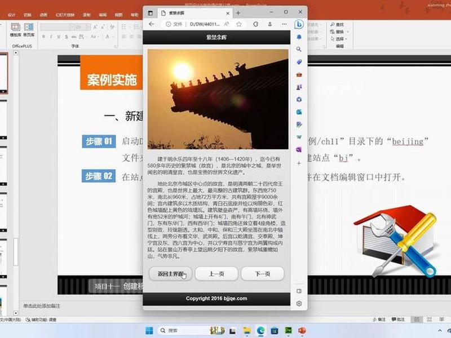
Task: Open 批注 comments in PowerPoint status bar
Action: pos(398,319)
